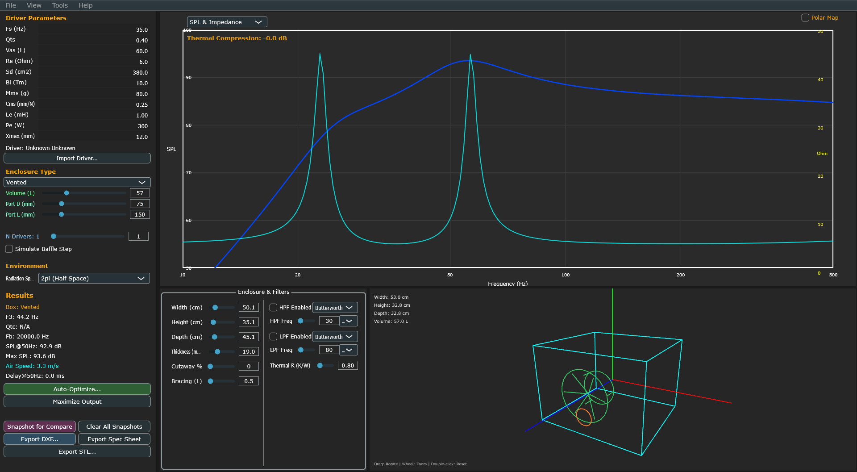
Task: Expand the Vented enclosure type dropdown
Action: tap(77, 182)
